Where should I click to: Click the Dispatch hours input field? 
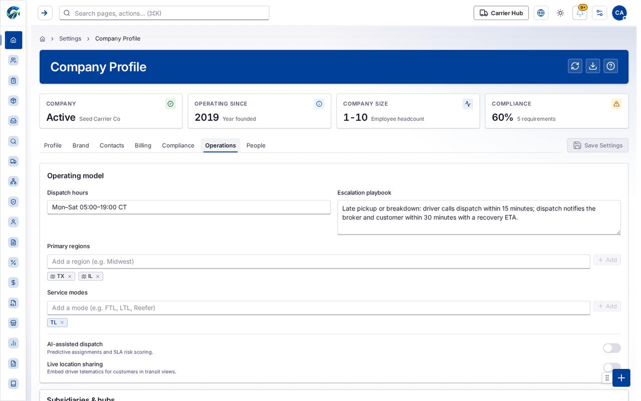click(189, 207)
